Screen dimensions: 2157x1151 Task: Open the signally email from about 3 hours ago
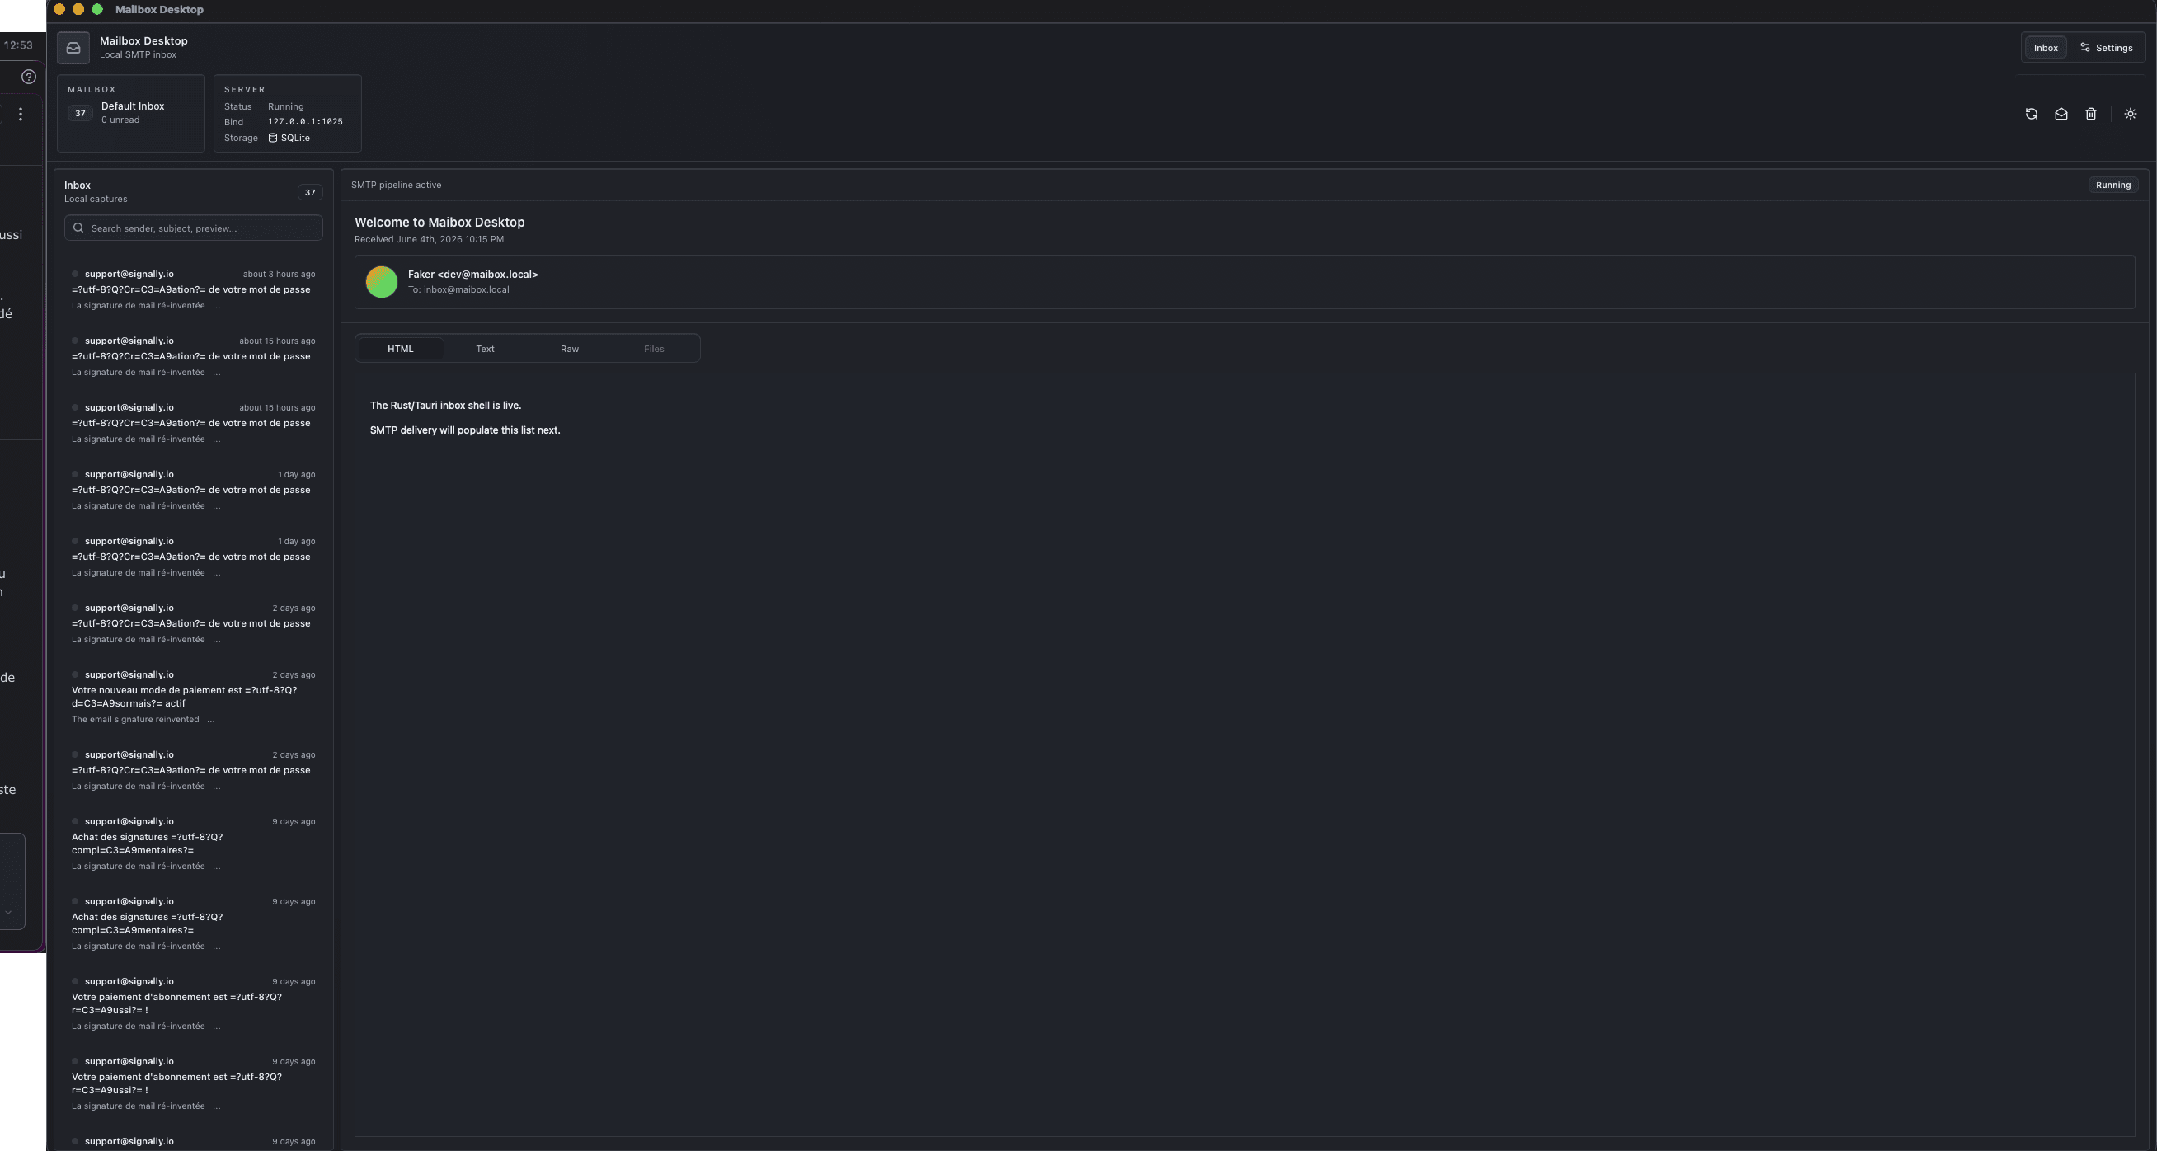(x=194, y=289)
